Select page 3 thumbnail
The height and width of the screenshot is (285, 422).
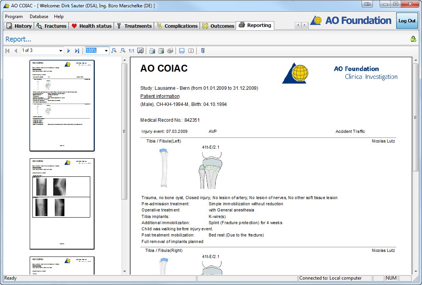click(62, 265)
